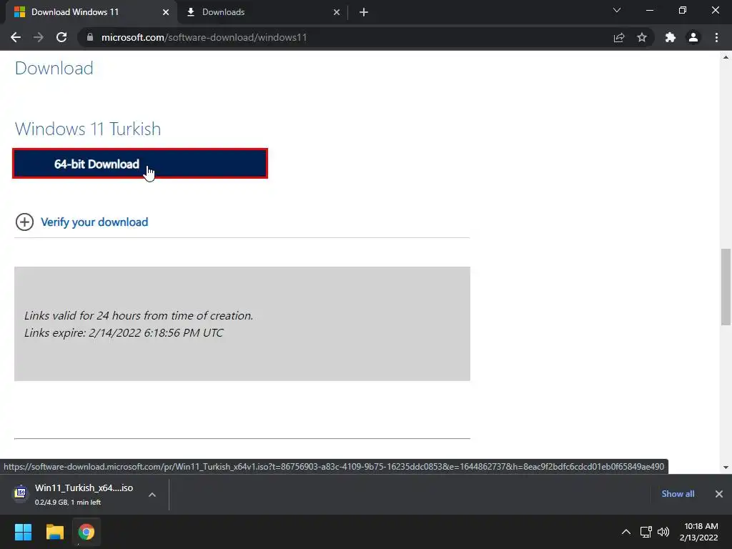
Task: Open the Chrome three-dot menu
Action: point(716,37)
